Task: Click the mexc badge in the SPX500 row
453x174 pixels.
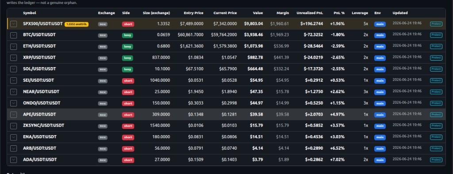Action: pyautogui.click(x=103, y=24)
